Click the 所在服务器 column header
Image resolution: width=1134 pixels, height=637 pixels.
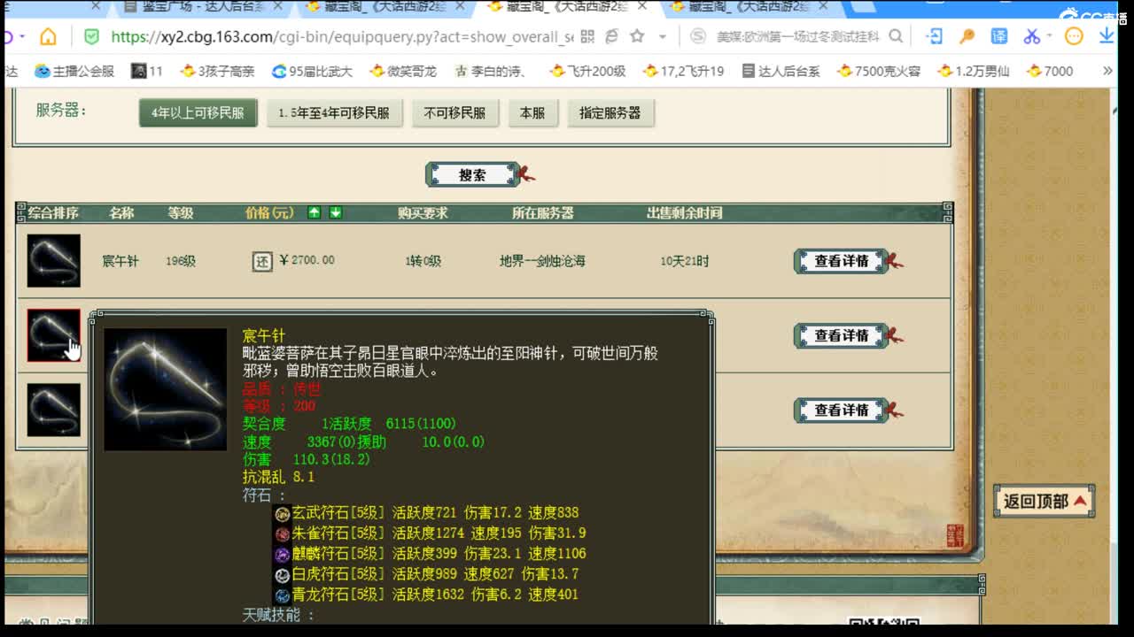pos(542,213)
